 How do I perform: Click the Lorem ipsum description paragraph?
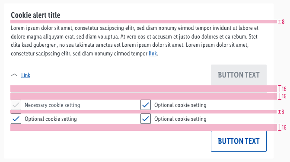click(135, 41)
